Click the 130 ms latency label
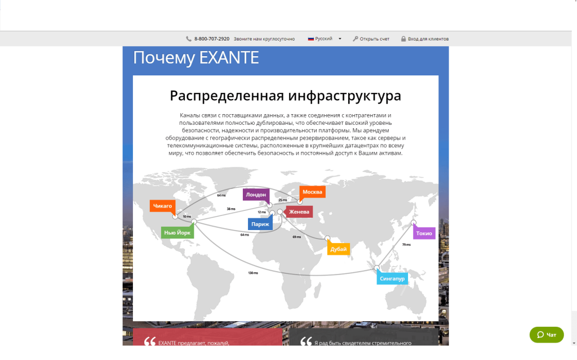 [x=253, y=273]
